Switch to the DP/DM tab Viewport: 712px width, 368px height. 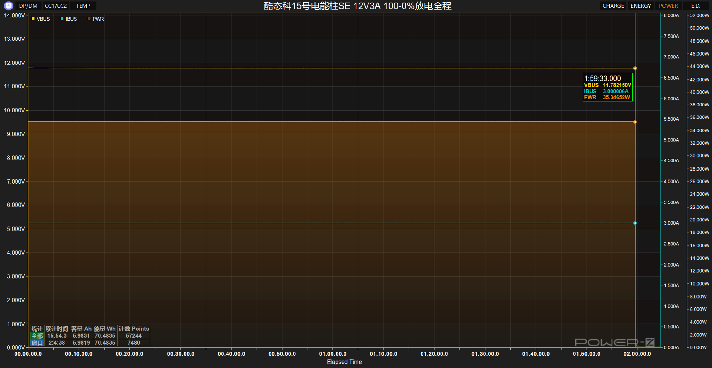28,6
